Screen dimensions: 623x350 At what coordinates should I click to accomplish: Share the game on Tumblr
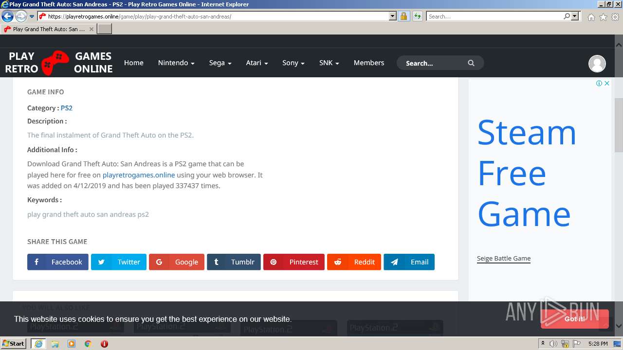(x=234, y=262)
